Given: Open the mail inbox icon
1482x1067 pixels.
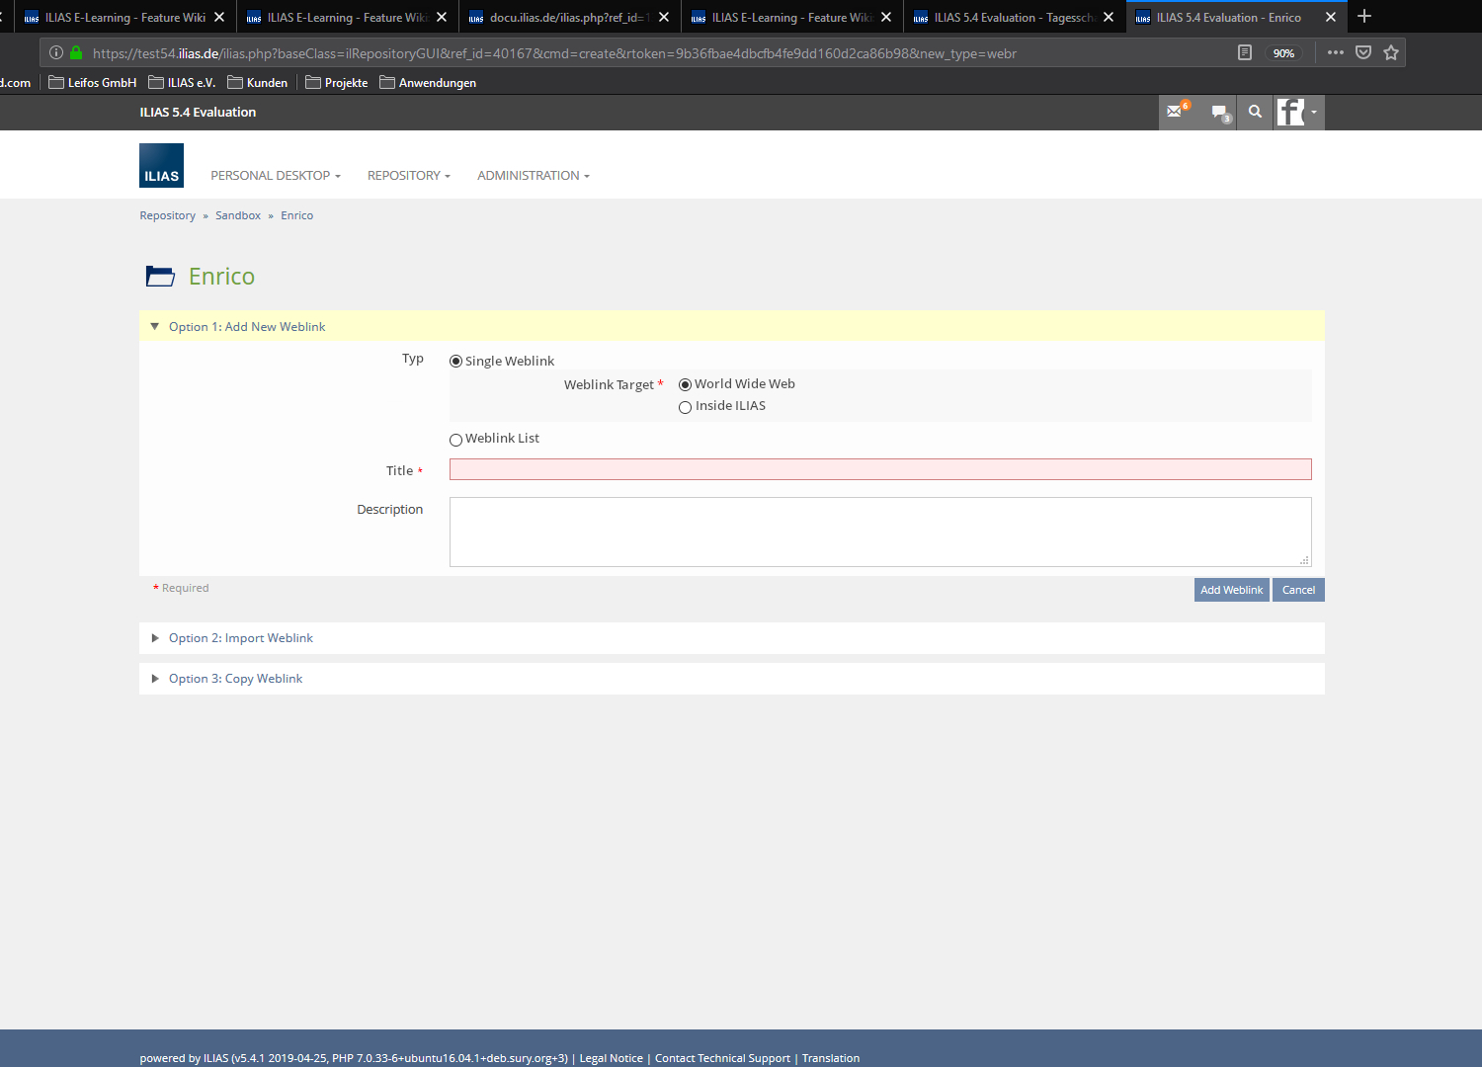Looking at the screenshot, I should 1175,112.
